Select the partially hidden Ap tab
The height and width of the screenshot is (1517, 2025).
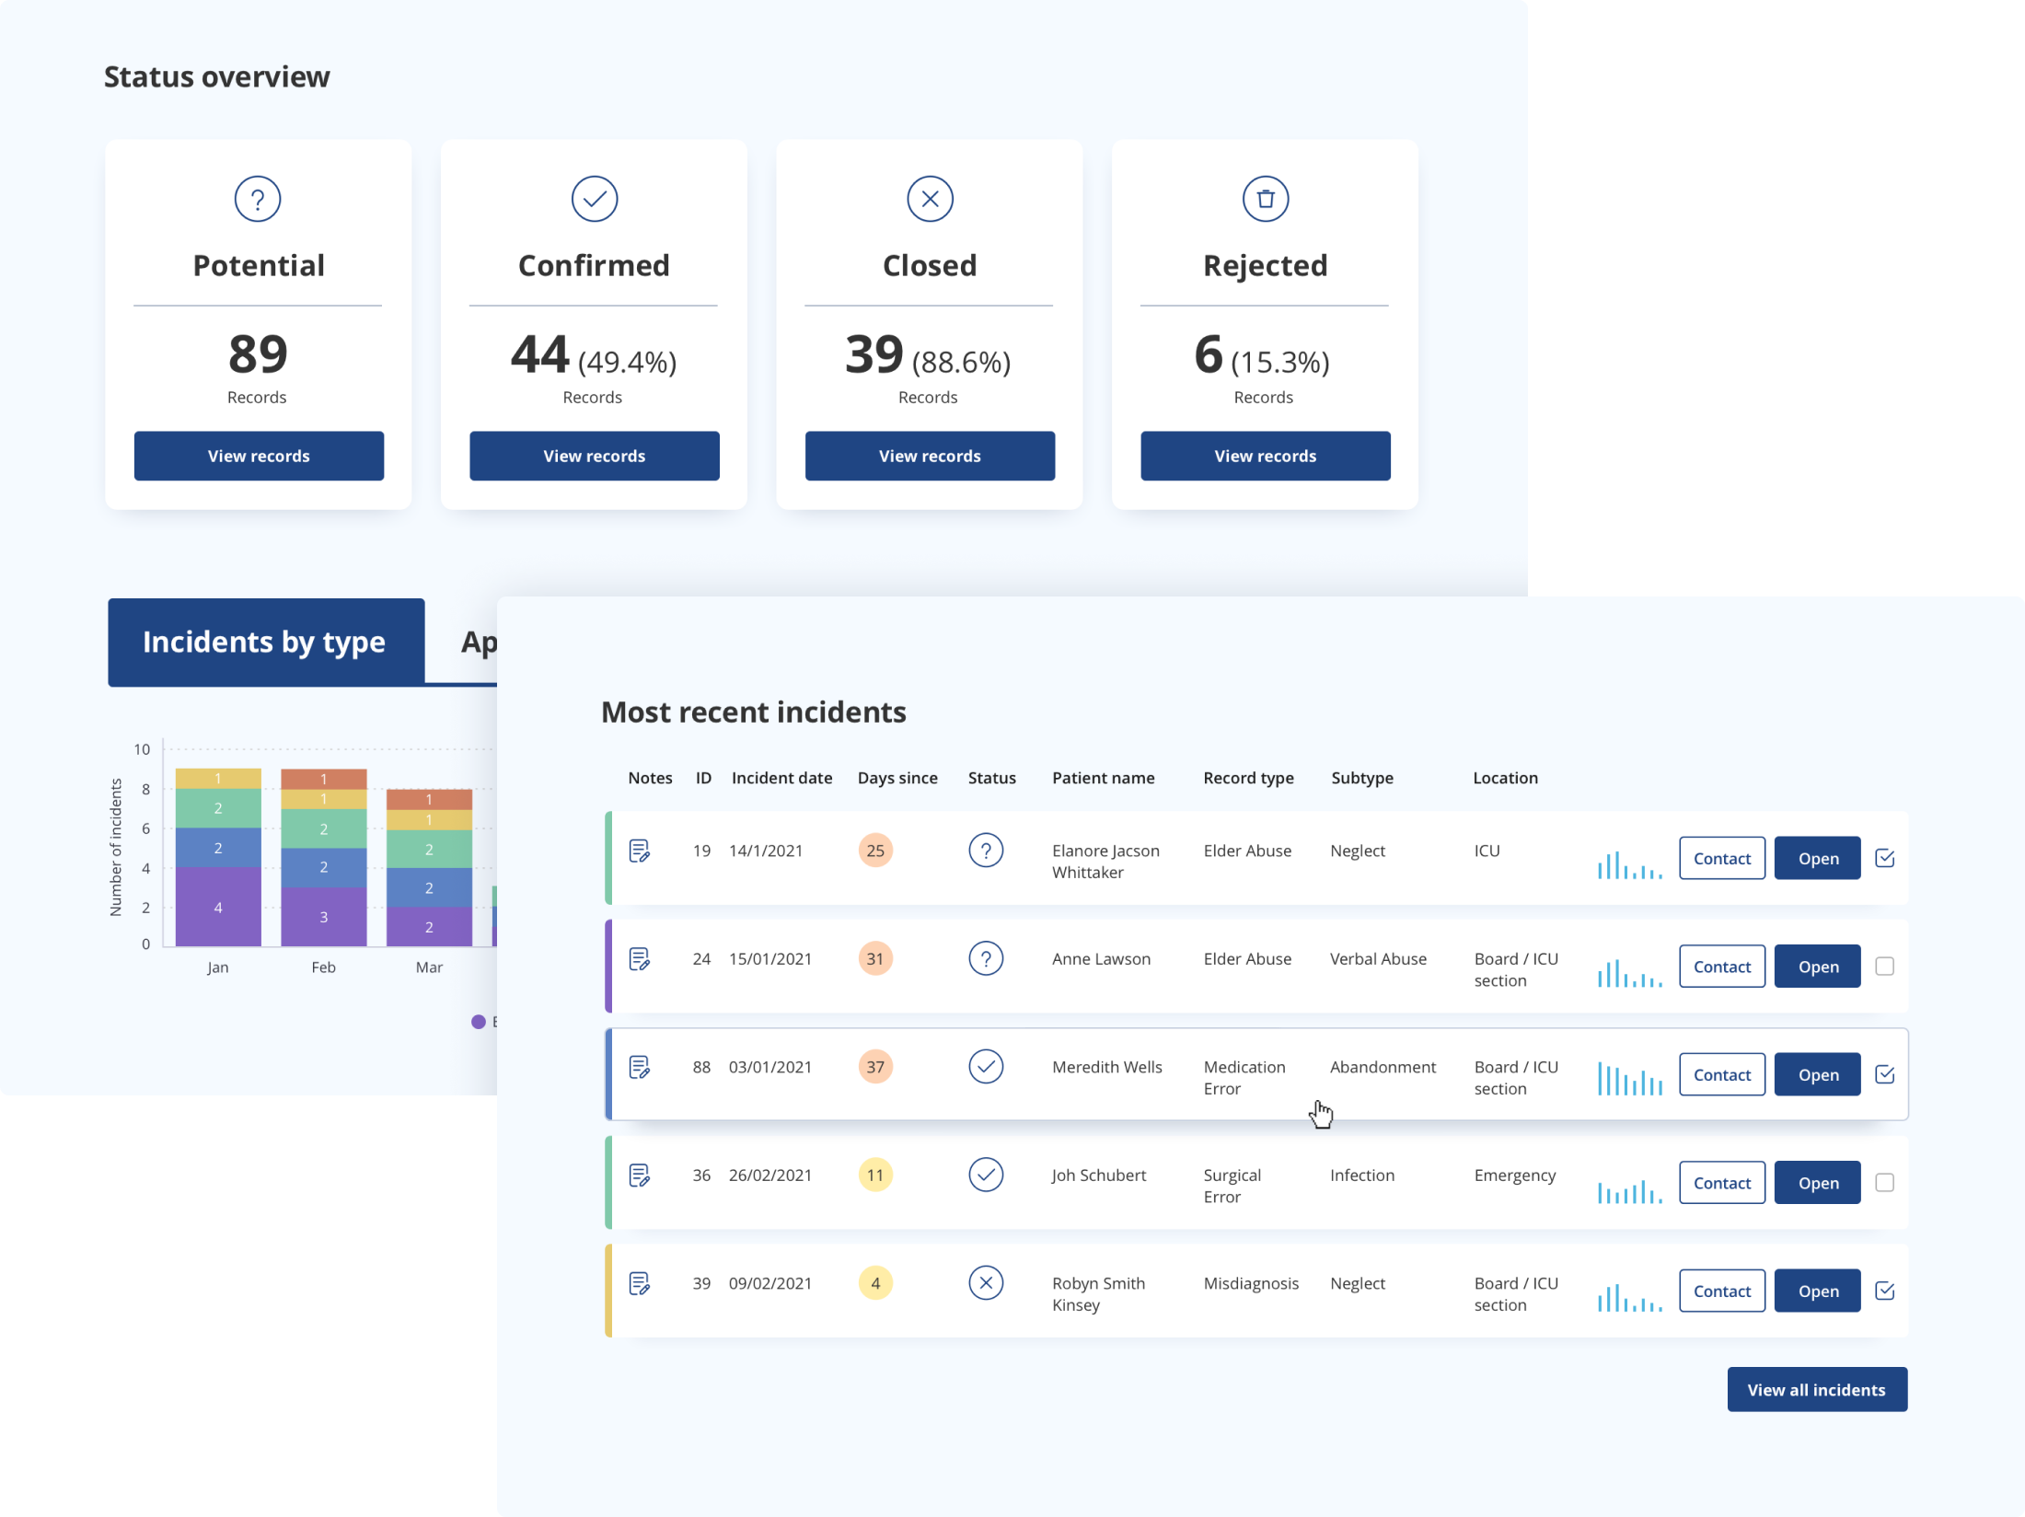point(478,642)
